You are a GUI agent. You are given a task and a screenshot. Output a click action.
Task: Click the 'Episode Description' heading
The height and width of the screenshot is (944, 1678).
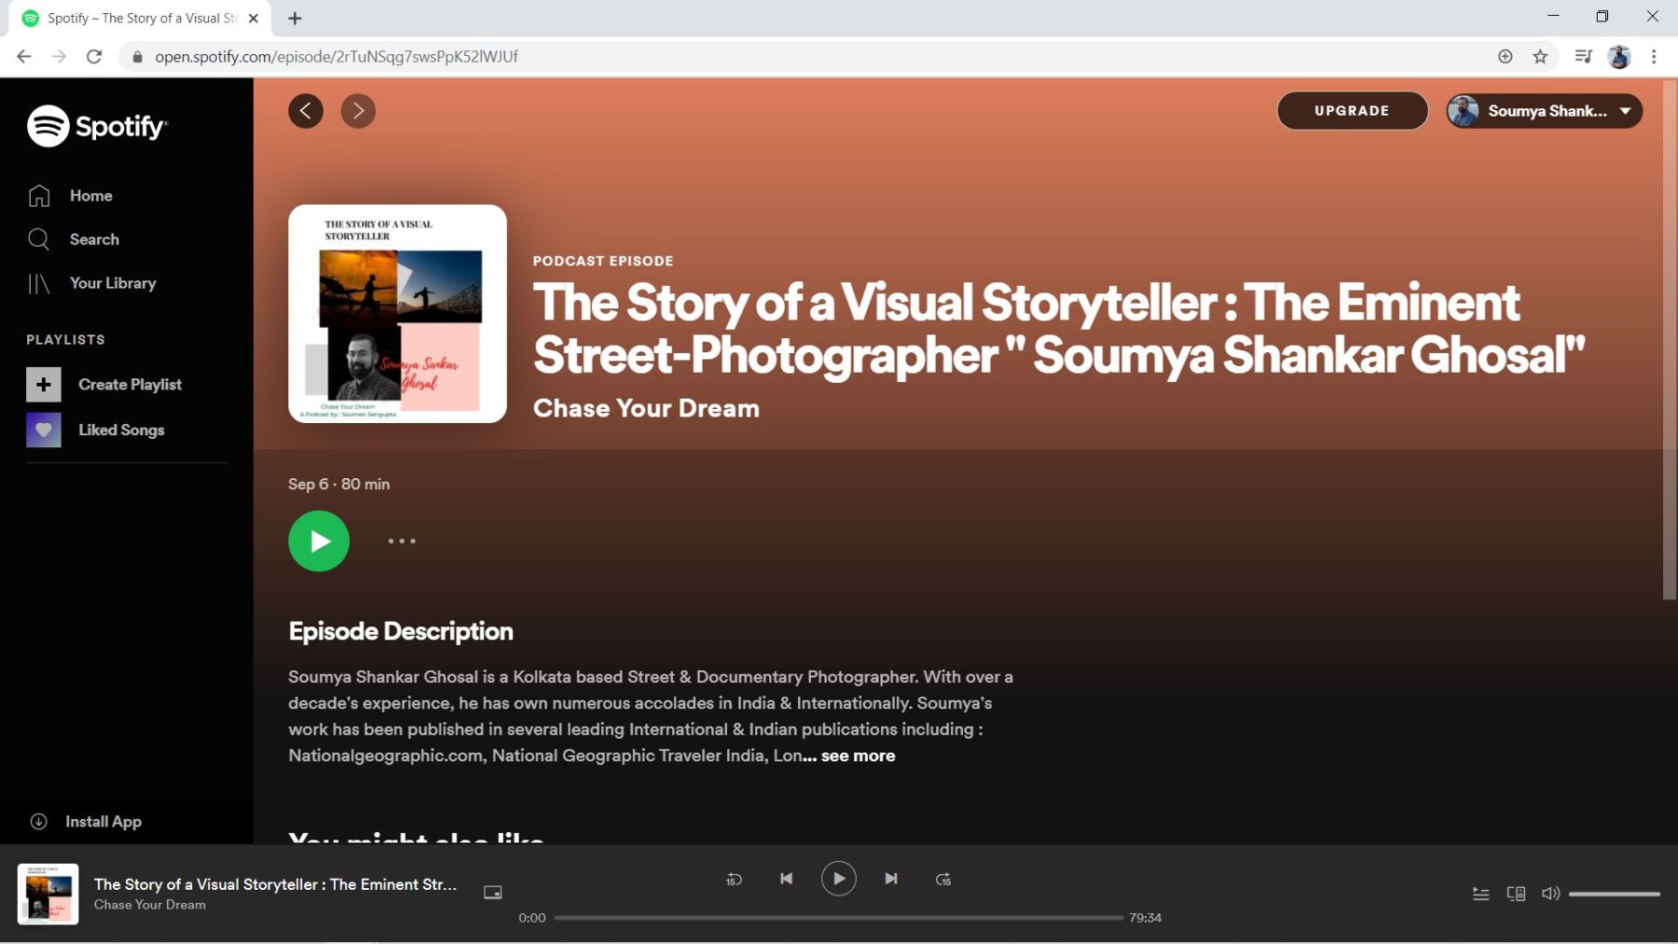point(401,632)
